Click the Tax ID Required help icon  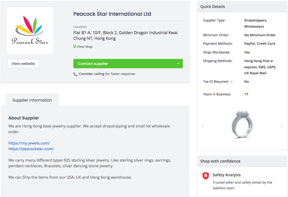point(231,82)
